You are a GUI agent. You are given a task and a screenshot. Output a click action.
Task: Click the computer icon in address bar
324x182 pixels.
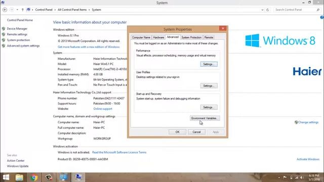click(28, 10)
